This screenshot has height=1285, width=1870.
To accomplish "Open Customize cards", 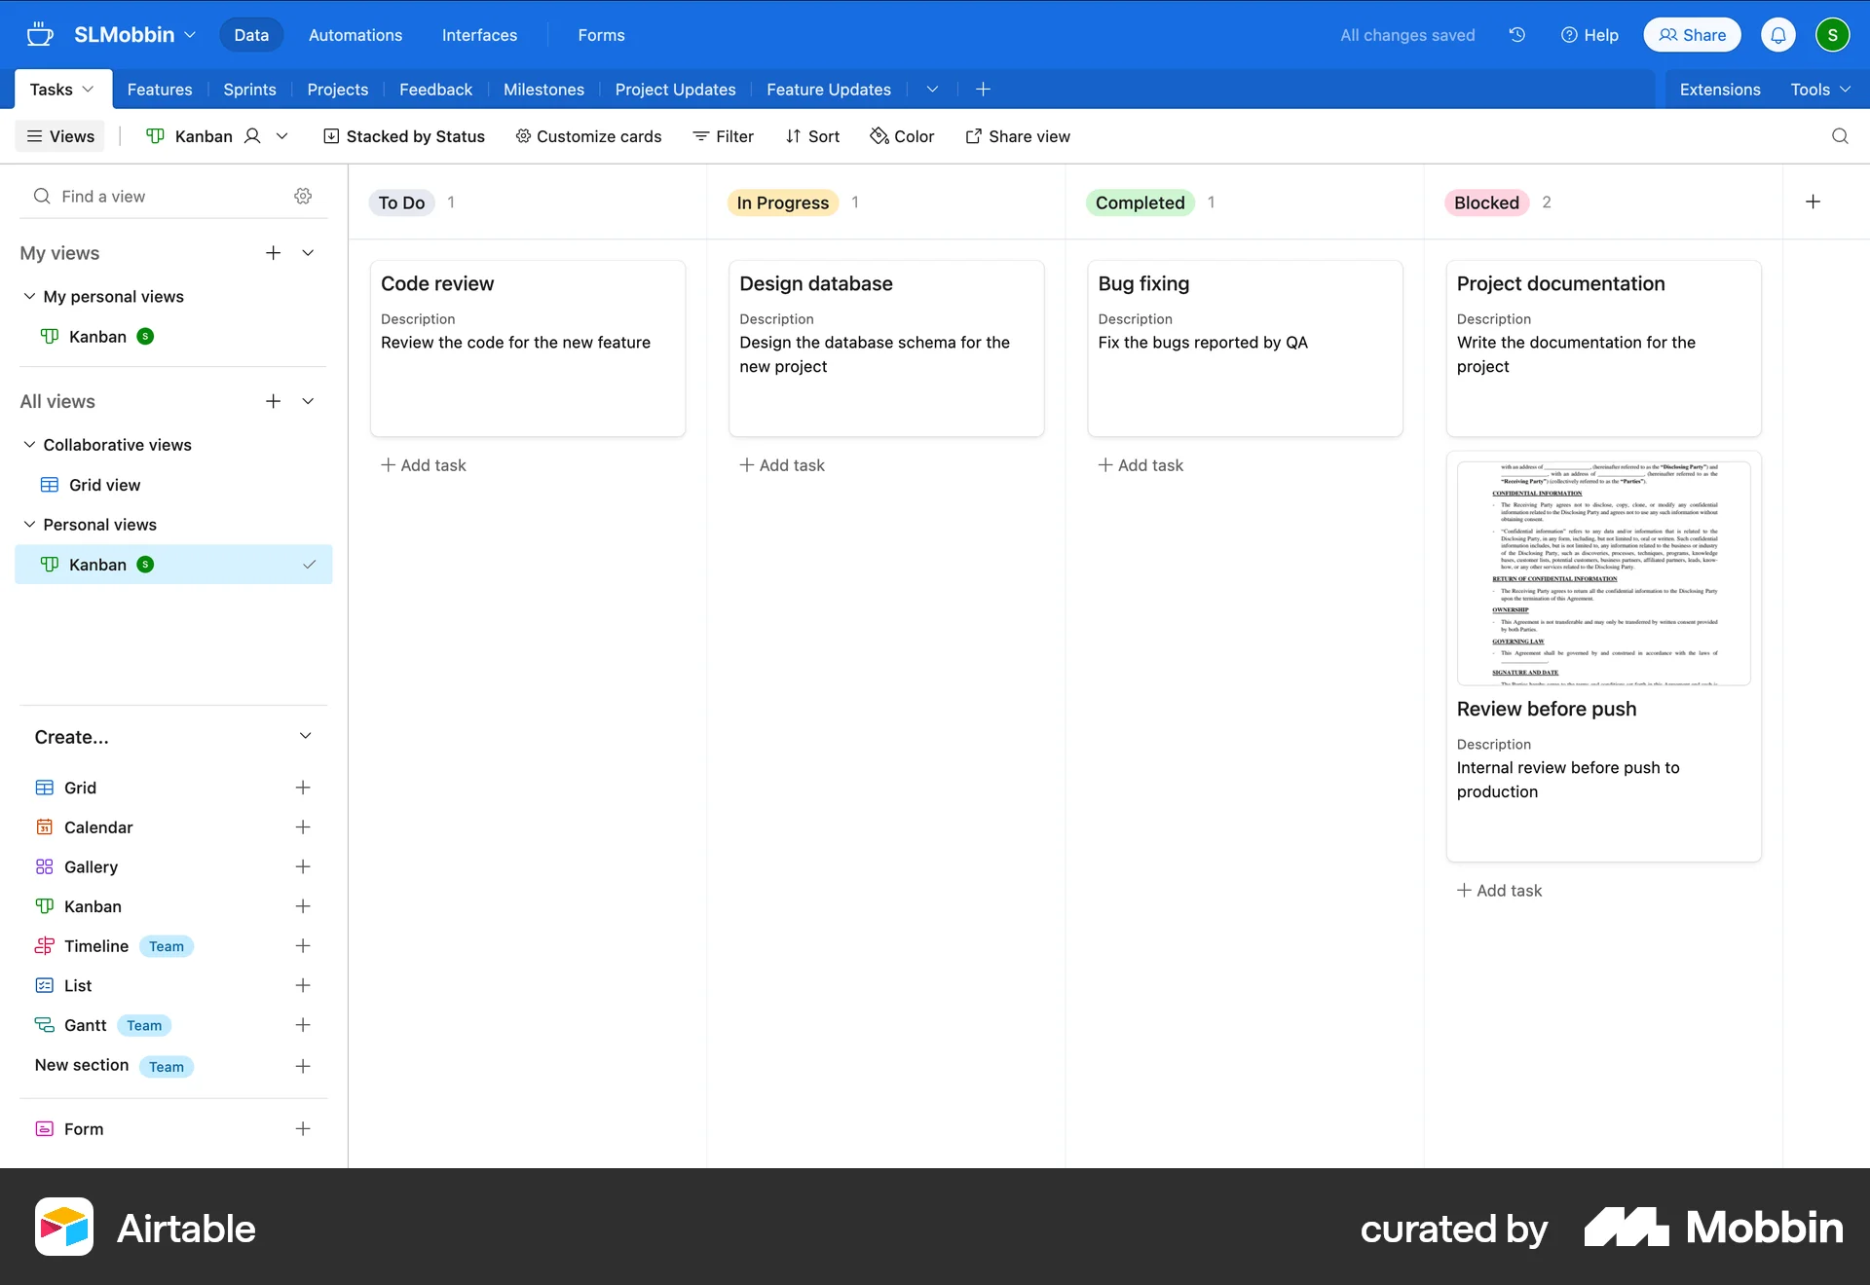I will (x=588, y=136).
